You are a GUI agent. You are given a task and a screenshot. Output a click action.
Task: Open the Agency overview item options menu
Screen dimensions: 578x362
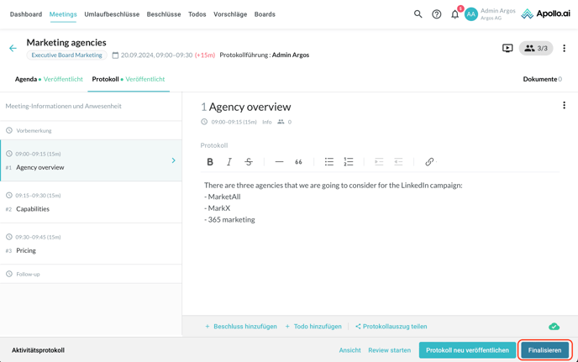564,106
